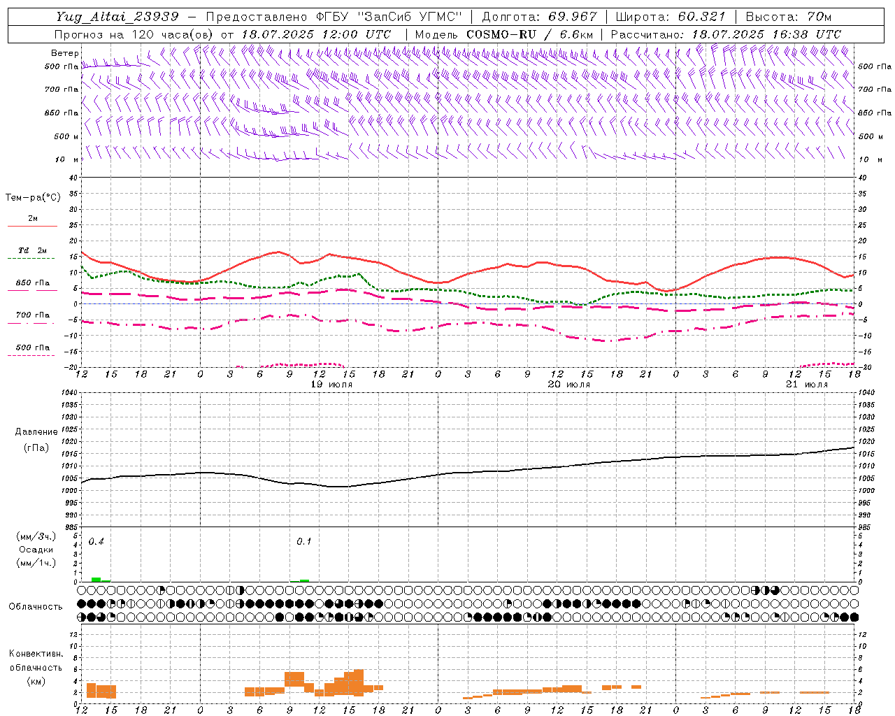Select the forecast start 18.07.2025 12:00 UTC
This screenshot has height=716, width=895.
[316, 34]
